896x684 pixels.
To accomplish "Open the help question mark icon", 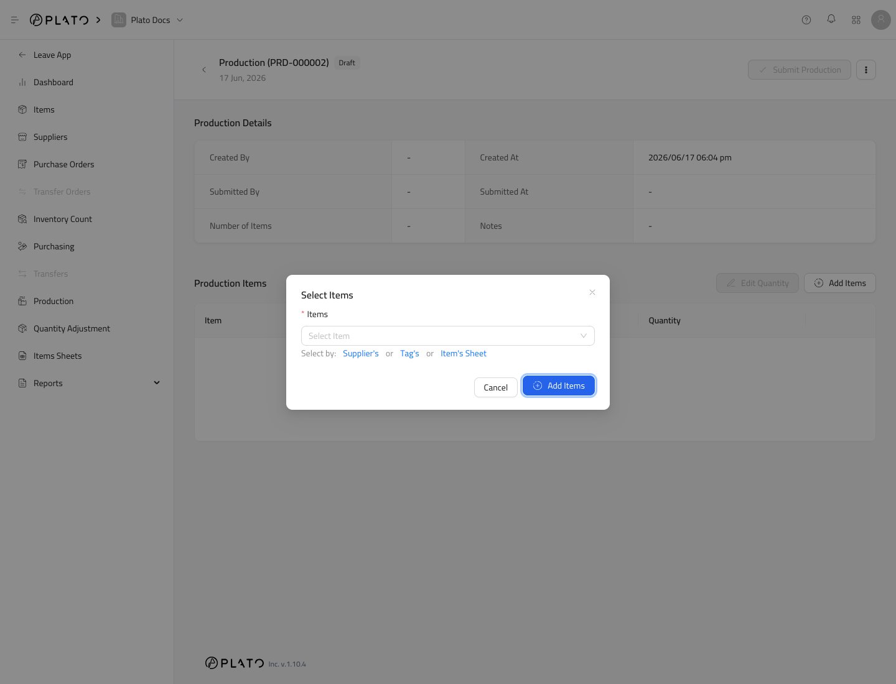I will pyautogui.click(x=806, y=20).
